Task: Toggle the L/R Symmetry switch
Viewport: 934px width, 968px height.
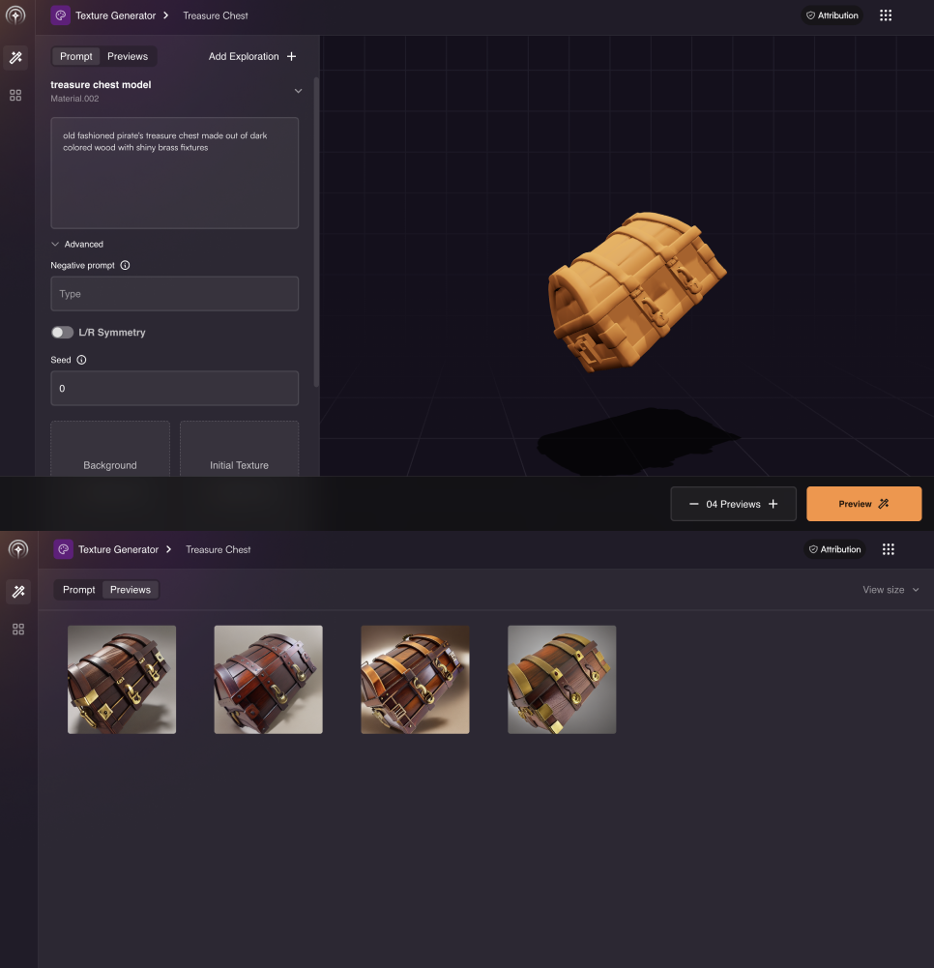Action: coord(62,332)
